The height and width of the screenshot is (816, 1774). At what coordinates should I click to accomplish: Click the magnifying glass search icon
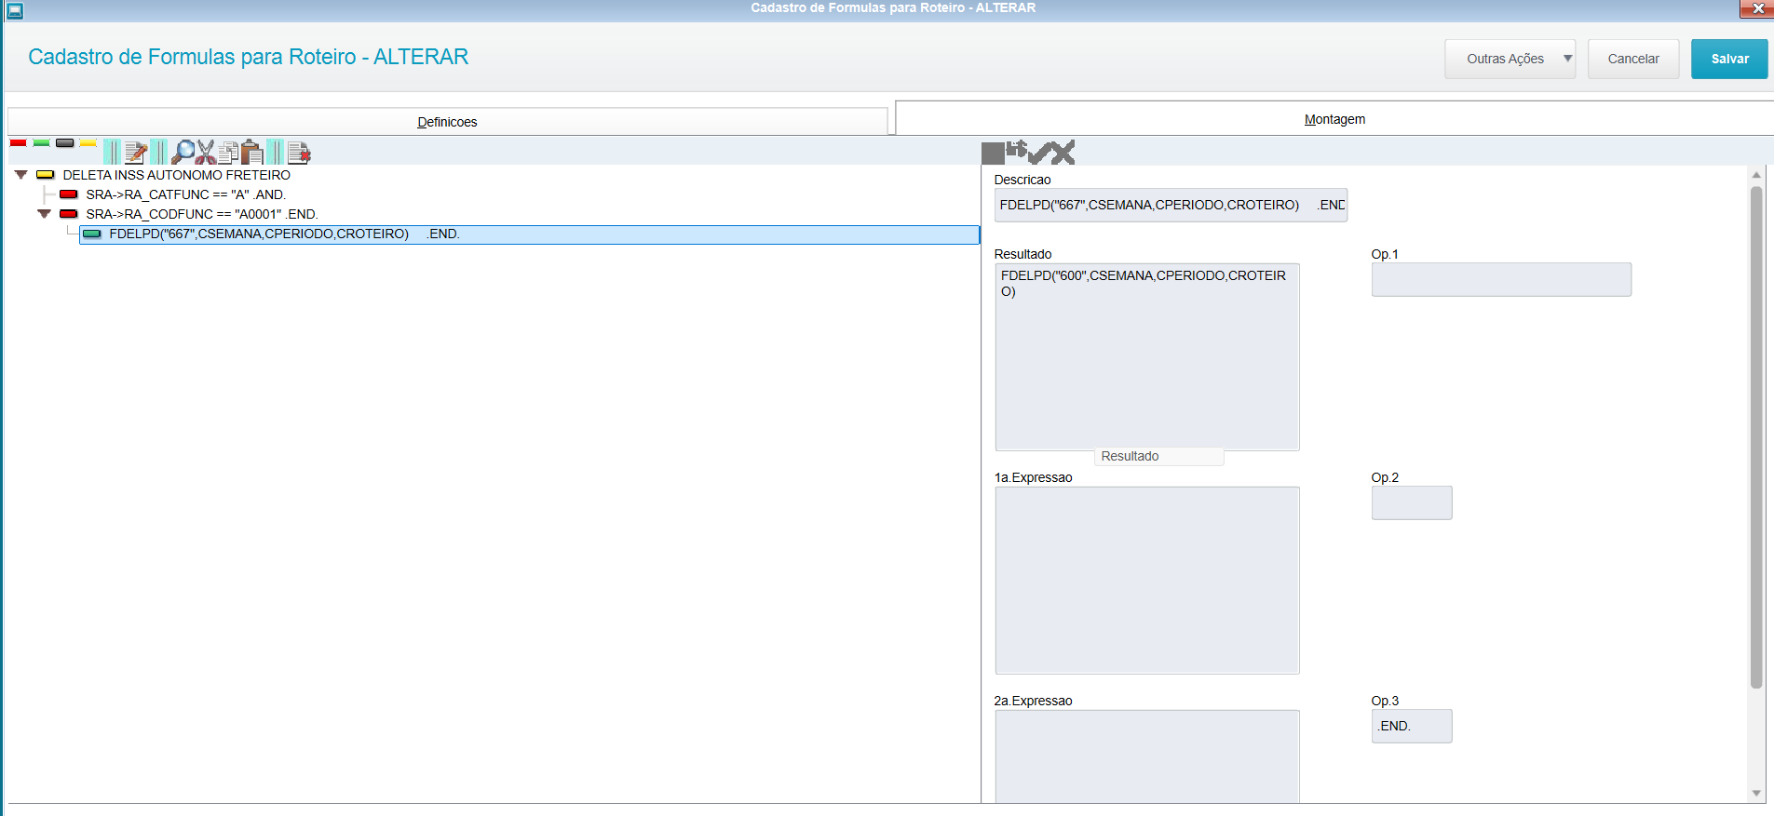tap(183, 152)
